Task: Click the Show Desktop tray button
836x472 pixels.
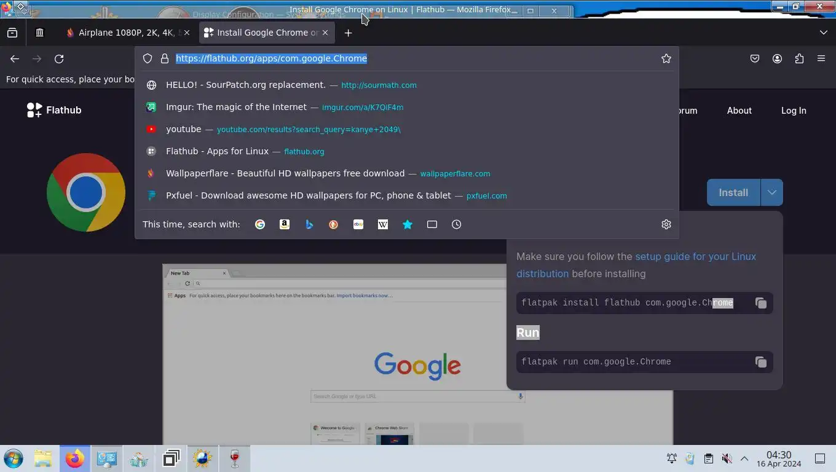Action: click(x=820, y=458)
